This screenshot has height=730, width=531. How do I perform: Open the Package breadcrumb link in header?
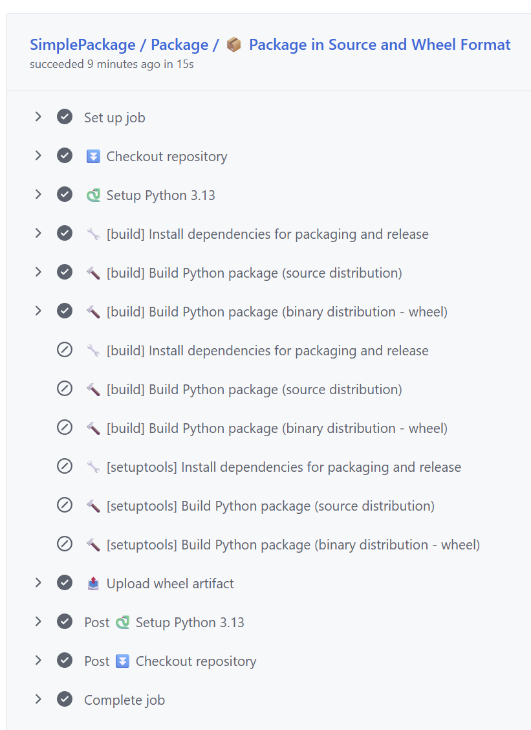tap(179, 45)
